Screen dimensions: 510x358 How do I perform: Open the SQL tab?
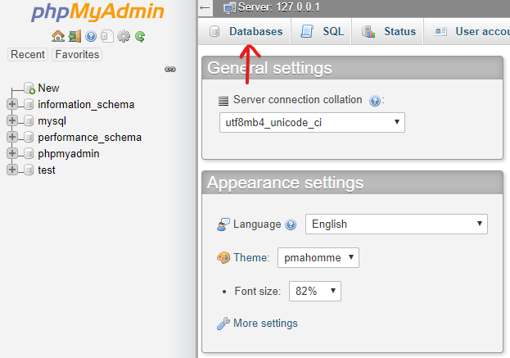(322, 32)
